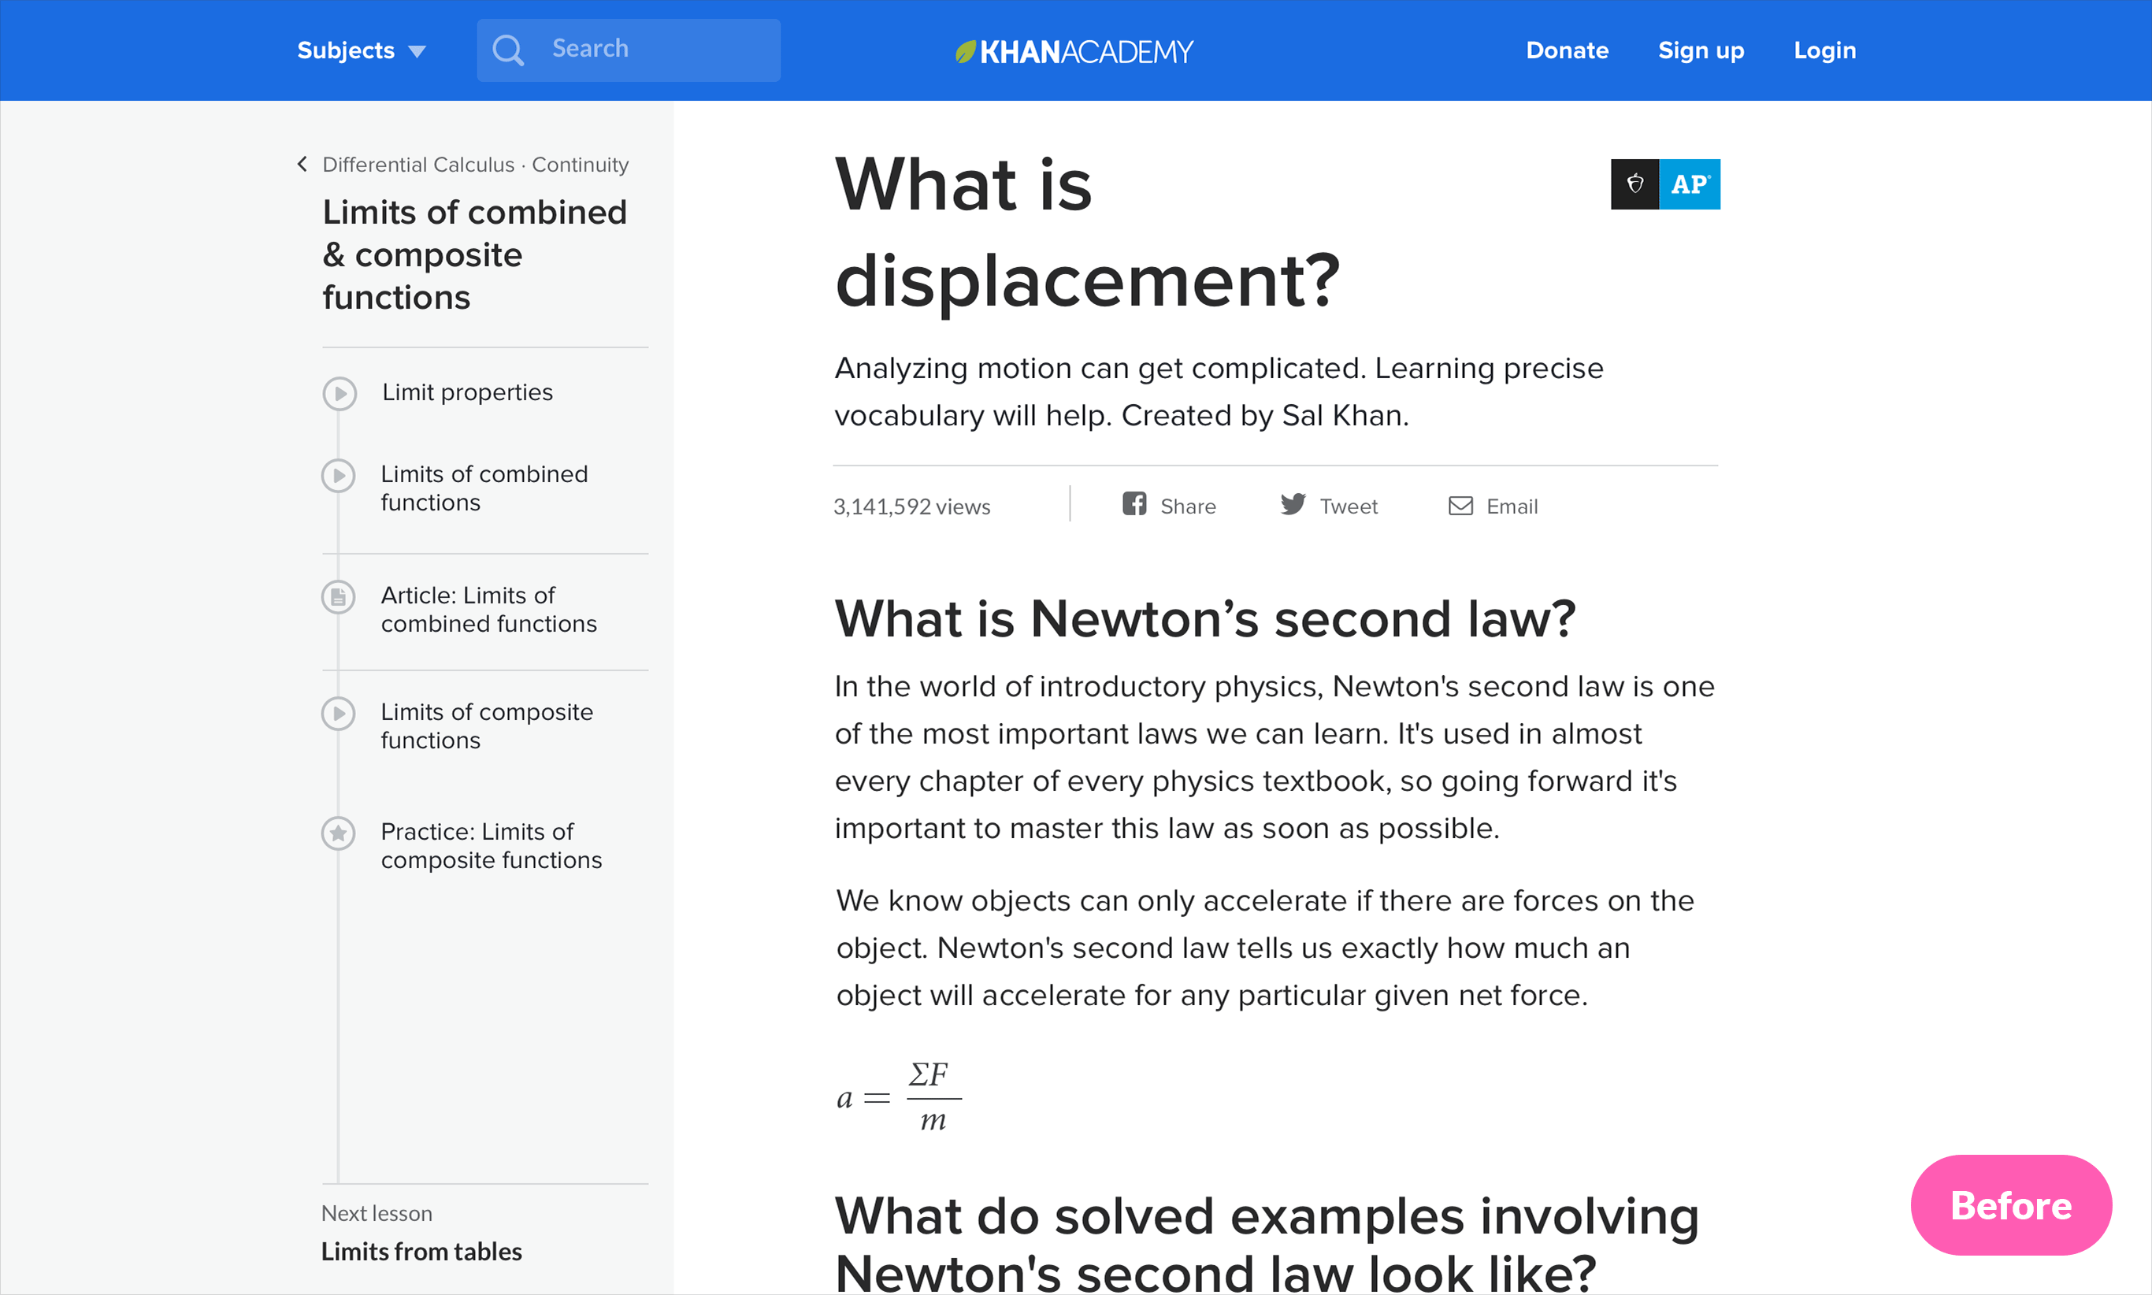Open next lesson Limits from tables
Image resolution: width=2152 pixels, height=1295 pixels.
click(x=421, y=1251)
